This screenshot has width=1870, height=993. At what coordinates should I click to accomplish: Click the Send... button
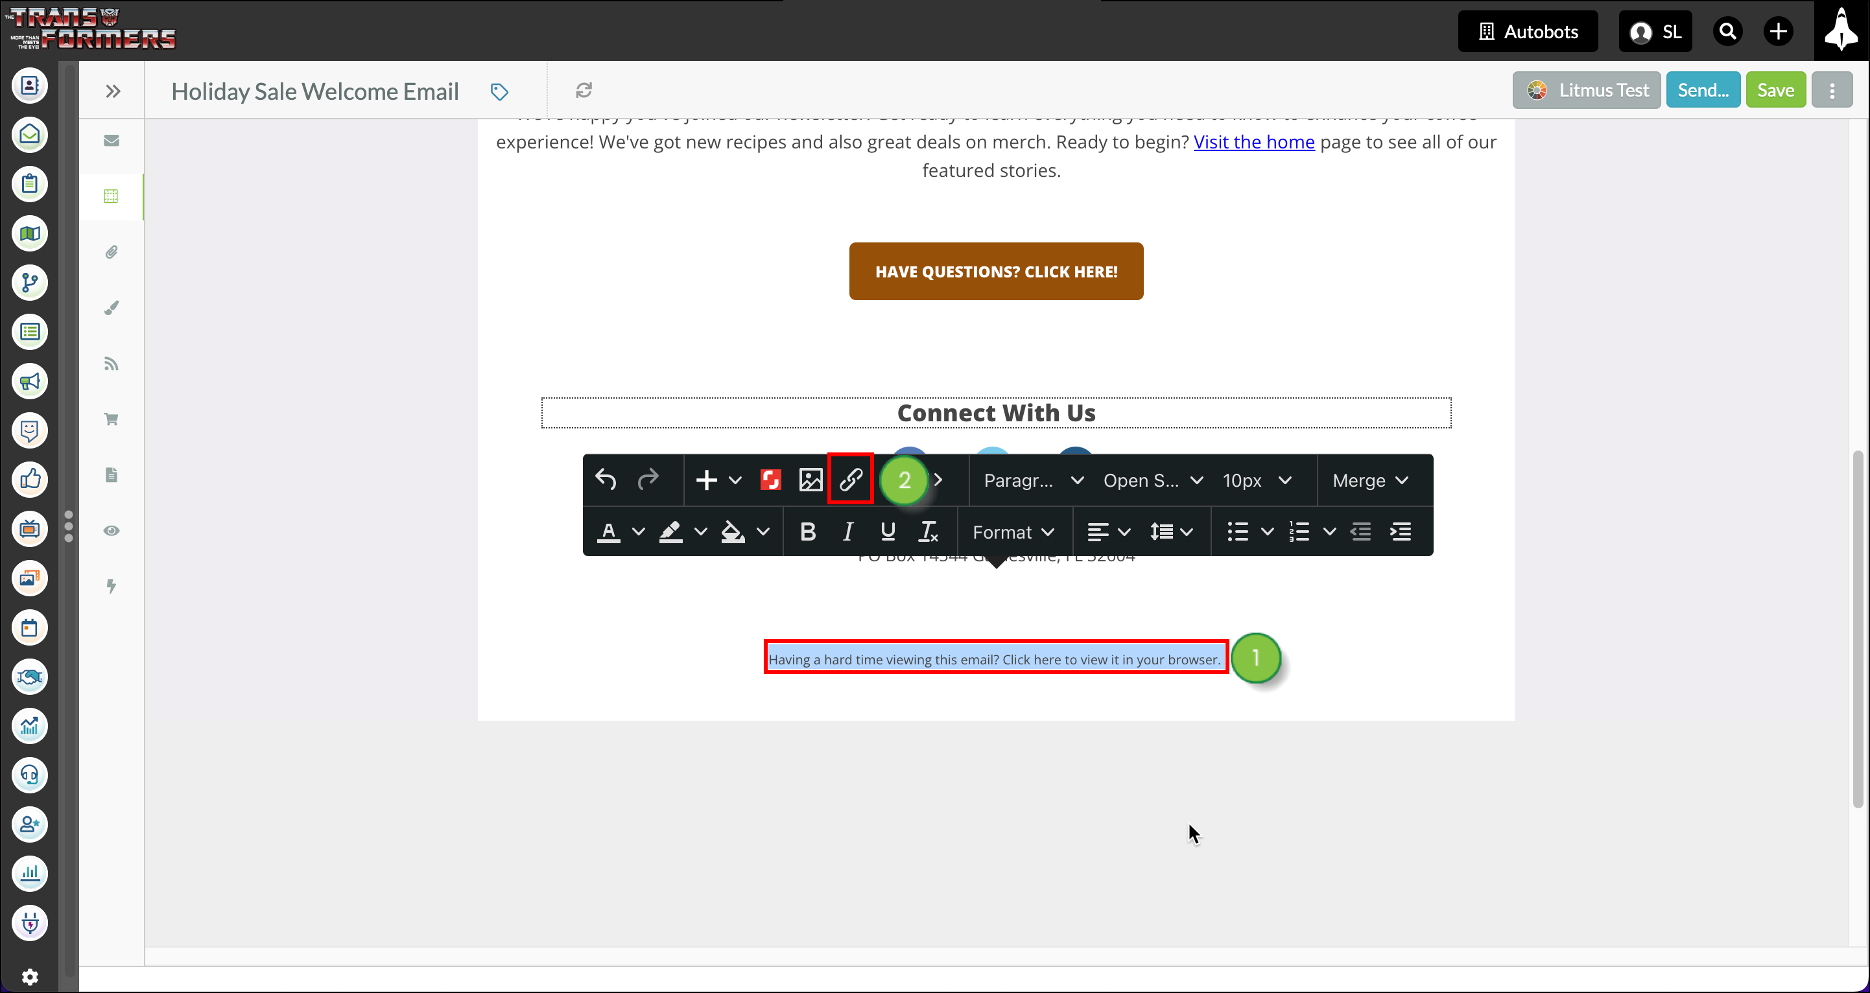[1703, 90]
